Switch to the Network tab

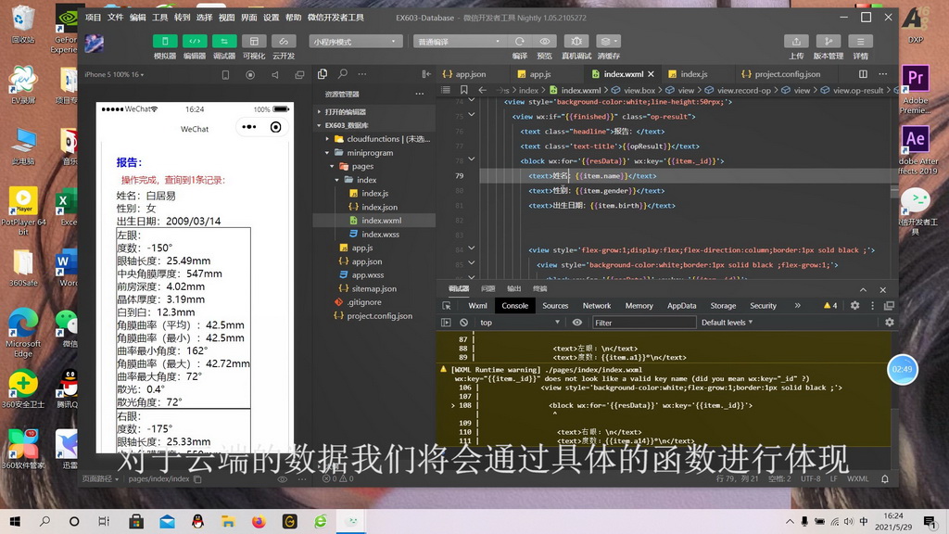(596, 305)
